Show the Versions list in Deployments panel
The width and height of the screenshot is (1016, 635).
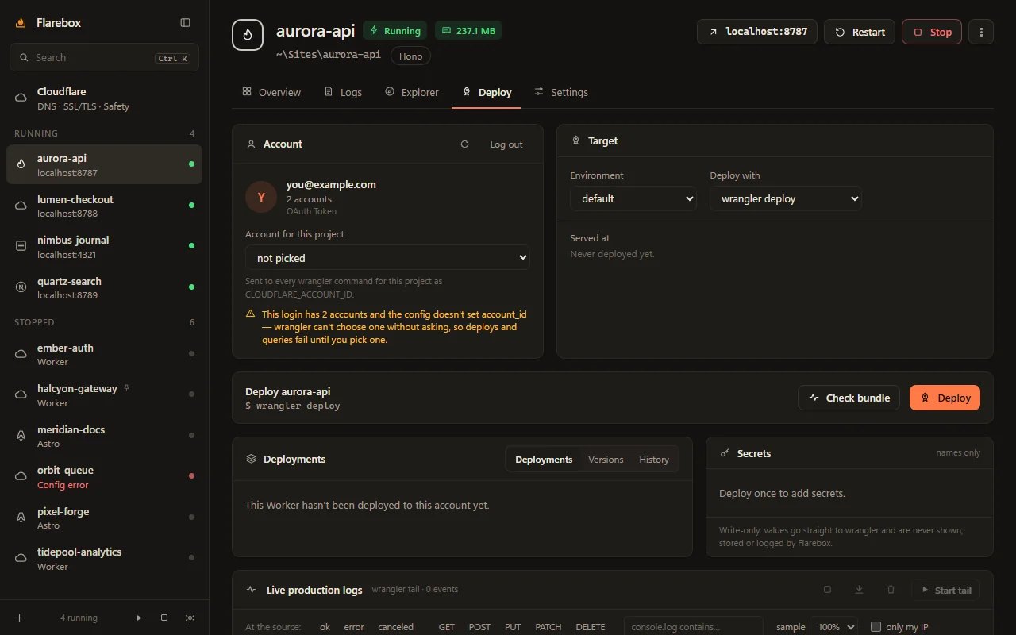click(606, 460)
